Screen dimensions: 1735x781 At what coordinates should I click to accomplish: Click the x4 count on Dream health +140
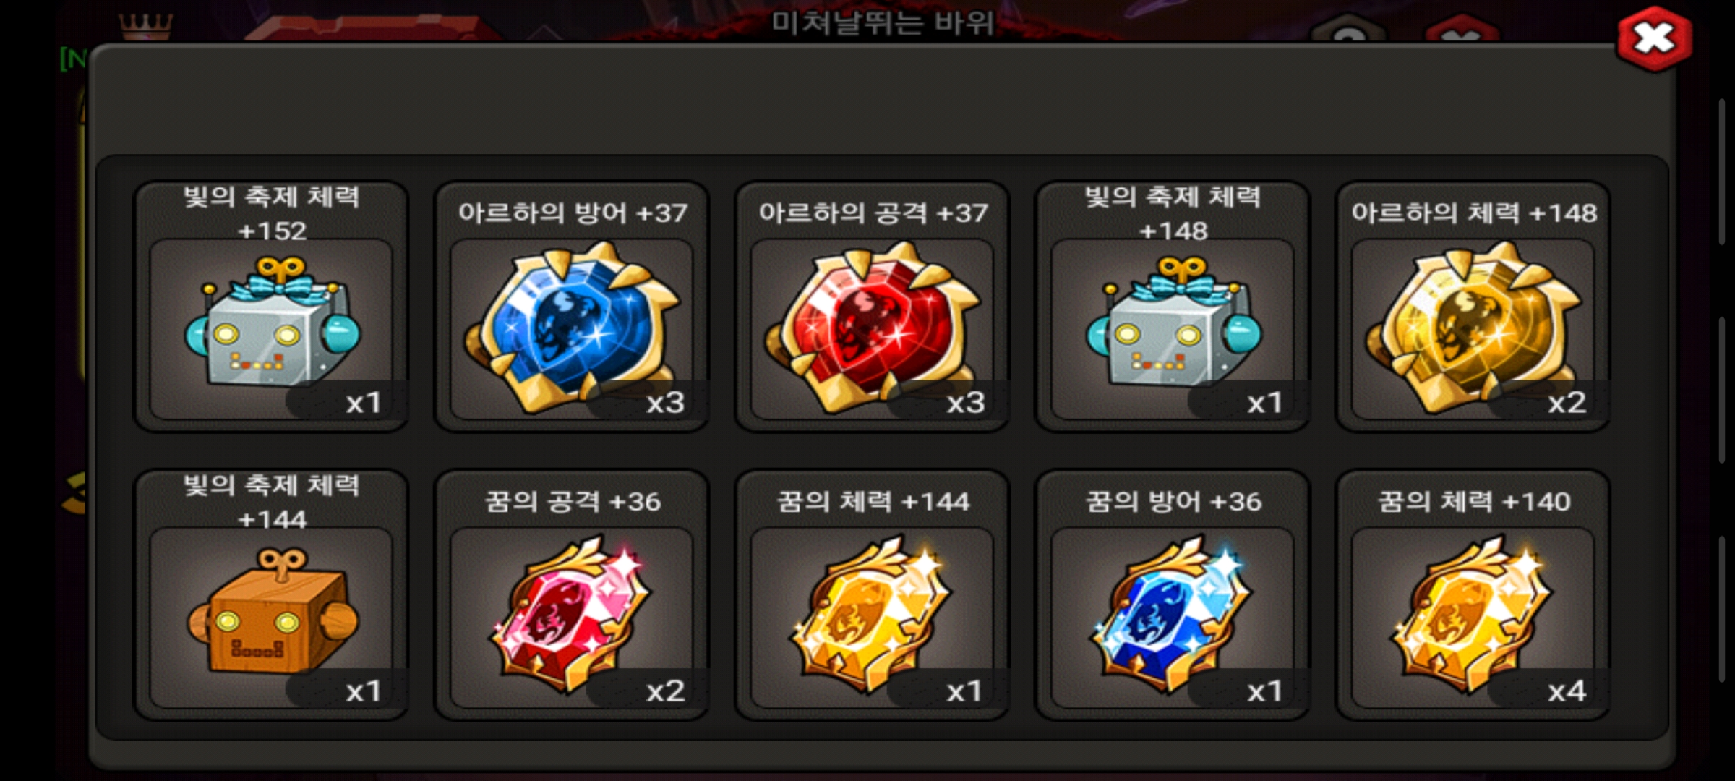tap(1567, 691)
